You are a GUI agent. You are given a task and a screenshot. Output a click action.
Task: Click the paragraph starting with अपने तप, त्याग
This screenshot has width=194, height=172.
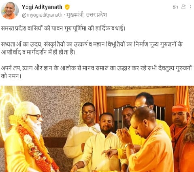click(96, 72)
